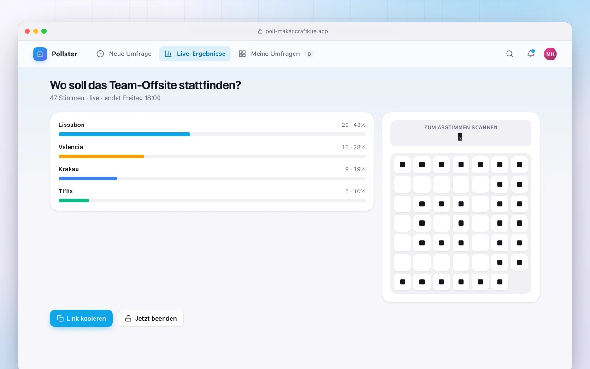Select the Krakau option label
This screenshot has height=369, width=590.
tap(69, 169)
